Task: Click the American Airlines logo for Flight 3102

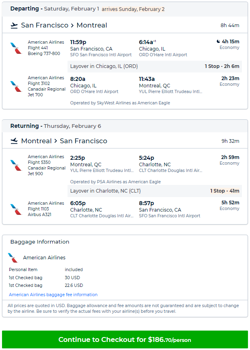Action: pyautogui.click(x=16, y=86)
